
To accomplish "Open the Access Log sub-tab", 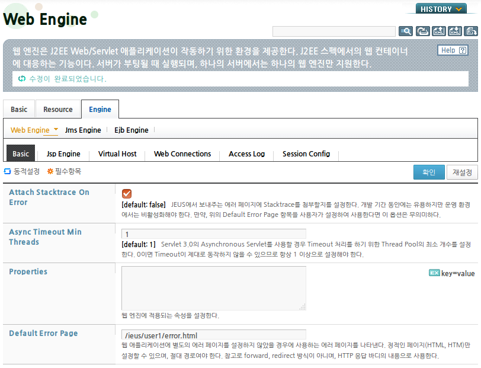I will (246, 153).
